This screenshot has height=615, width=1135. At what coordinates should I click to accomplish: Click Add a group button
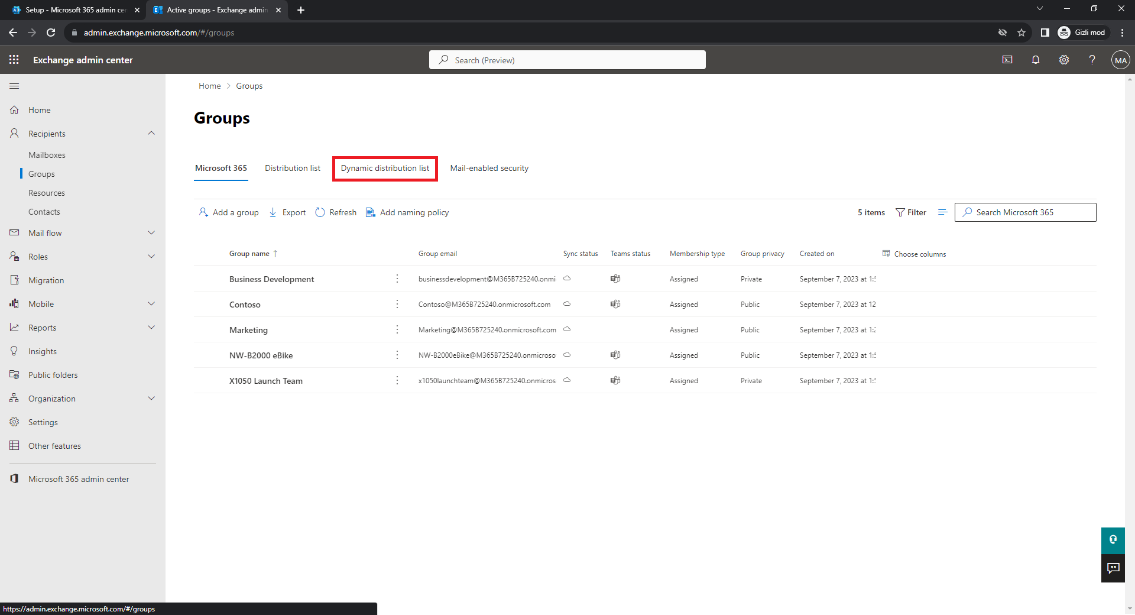tap(229, 212)
